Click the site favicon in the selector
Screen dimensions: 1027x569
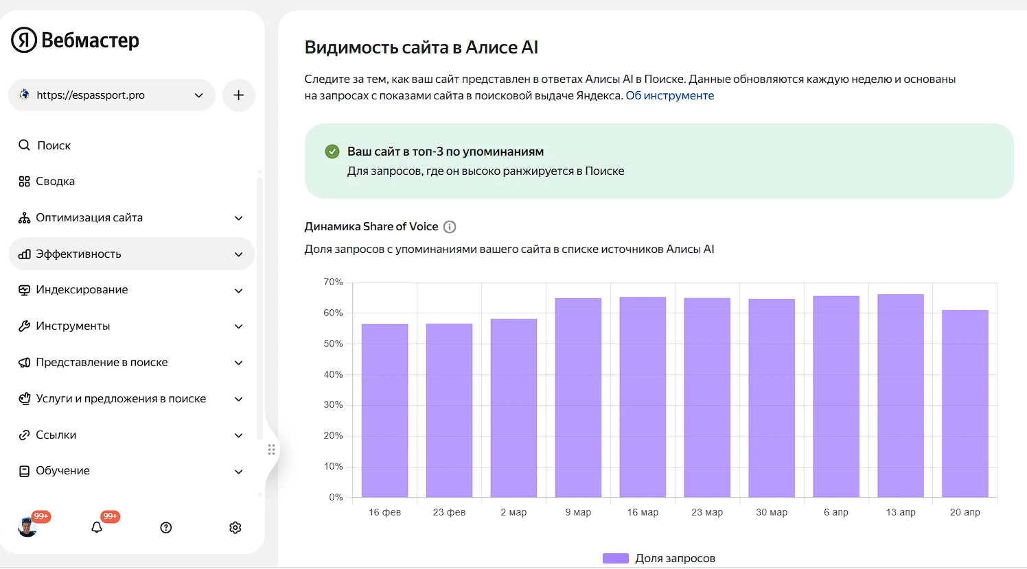tap(25, 95)
